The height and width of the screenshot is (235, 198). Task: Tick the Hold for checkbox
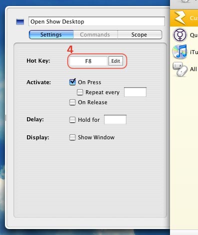(72, 120)
